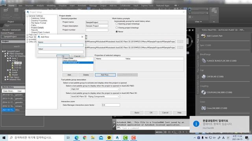Select Shared Plant Content tree item
Screen dimensions: 252x141
[x=40, y=32]
